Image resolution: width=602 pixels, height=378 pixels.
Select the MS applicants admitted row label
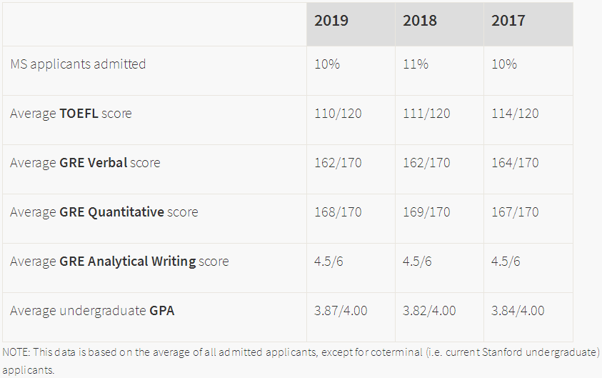78,64
